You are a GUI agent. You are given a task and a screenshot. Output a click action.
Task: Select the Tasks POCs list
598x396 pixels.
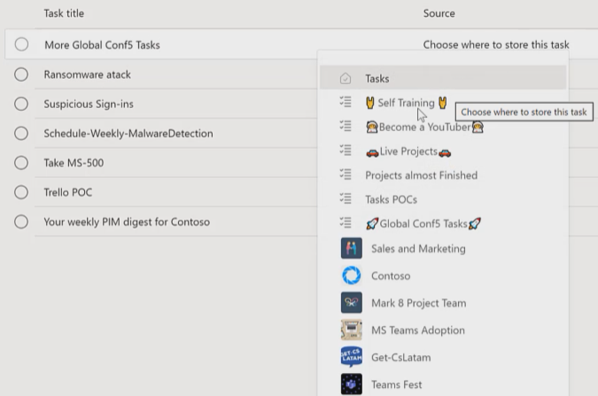443,199
